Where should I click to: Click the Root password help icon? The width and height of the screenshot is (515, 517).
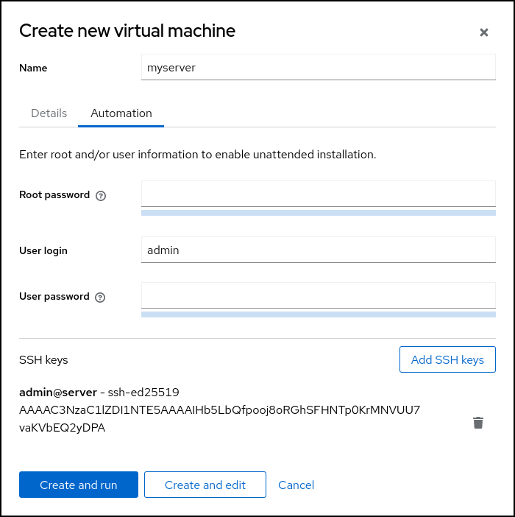pos(101,196)
